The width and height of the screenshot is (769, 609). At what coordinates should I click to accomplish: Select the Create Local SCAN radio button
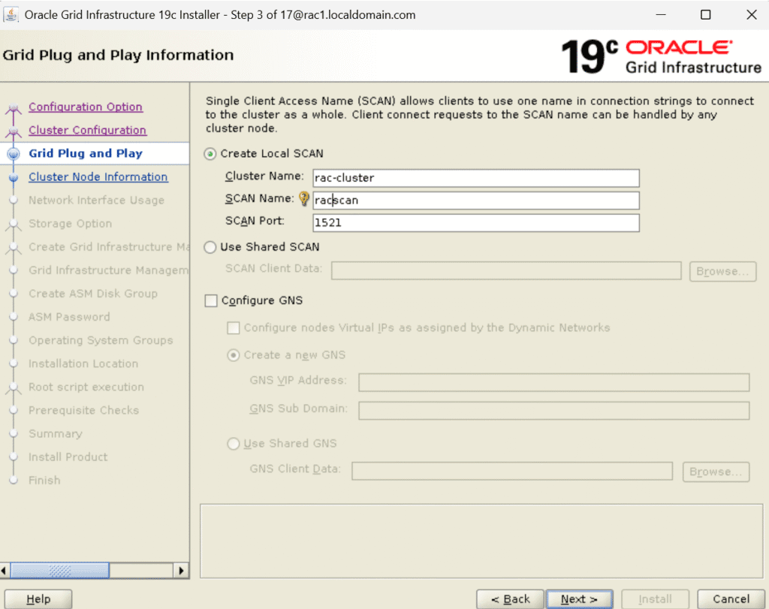210,153
